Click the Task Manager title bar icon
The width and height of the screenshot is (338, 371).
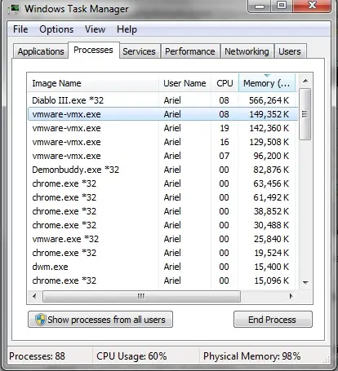(15, 9)
